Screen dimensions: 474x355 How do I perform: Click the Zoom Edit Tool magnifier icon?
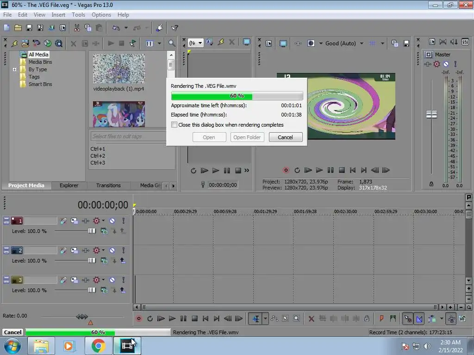(297, 318)
